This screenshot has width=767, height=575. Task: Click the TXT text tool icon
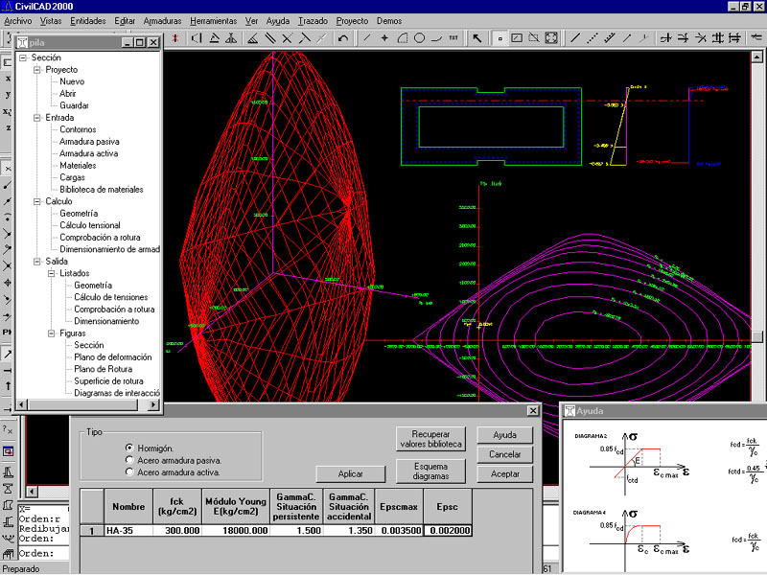click(453, 38)
